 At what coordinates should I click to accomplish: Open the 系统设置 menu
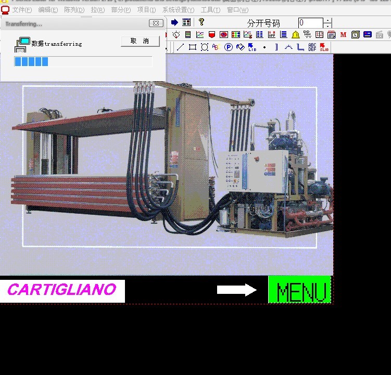click(x=178, y=10)
